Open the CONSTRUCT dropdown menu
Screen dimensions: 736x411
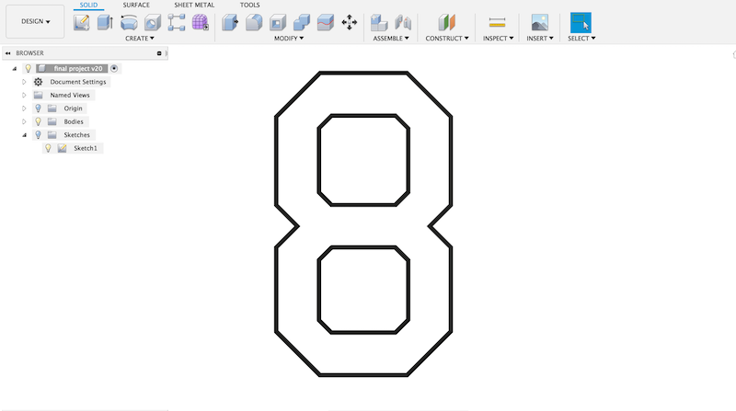click(x=447, y=38)
